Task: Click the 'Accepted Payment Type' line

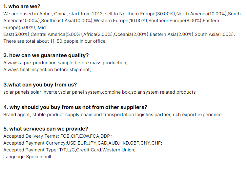Action: coord(69,150)
